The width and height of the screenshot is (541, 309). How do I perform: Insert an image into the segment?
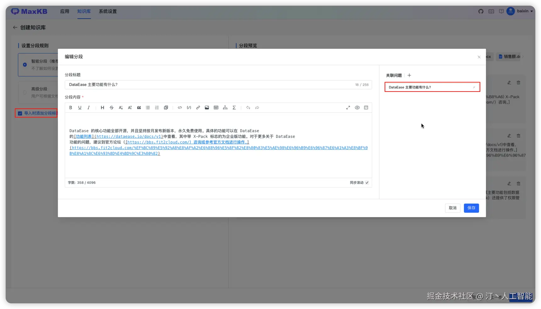(207, 108)
